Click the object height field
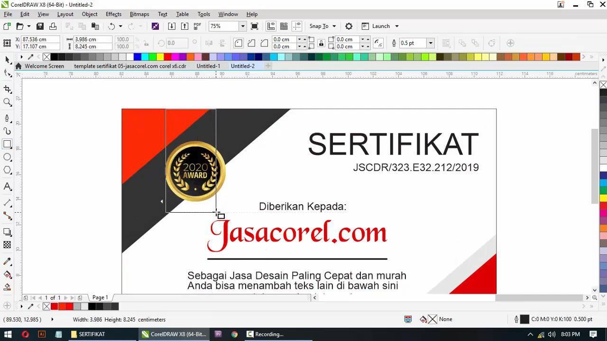This screenshot has width=607, height=341. 93,46
